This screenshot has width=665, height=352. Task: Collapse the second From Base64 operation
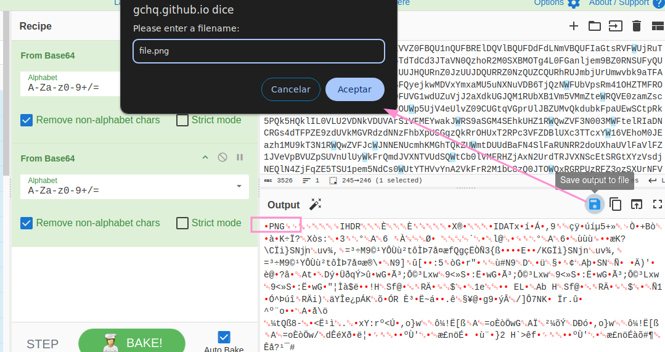click(x=205, y=158)
